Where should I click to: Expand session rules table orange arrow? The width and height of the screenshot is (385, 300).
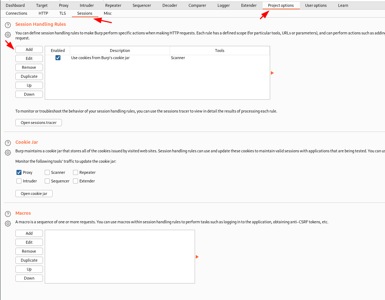(272, 73)
